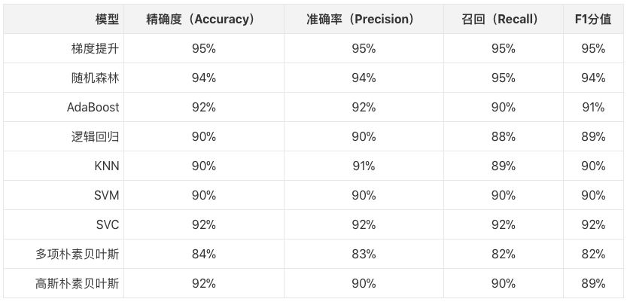Click 逻辑回归 recall value 88%
The image size is (627, 302).
pos(503,137)
